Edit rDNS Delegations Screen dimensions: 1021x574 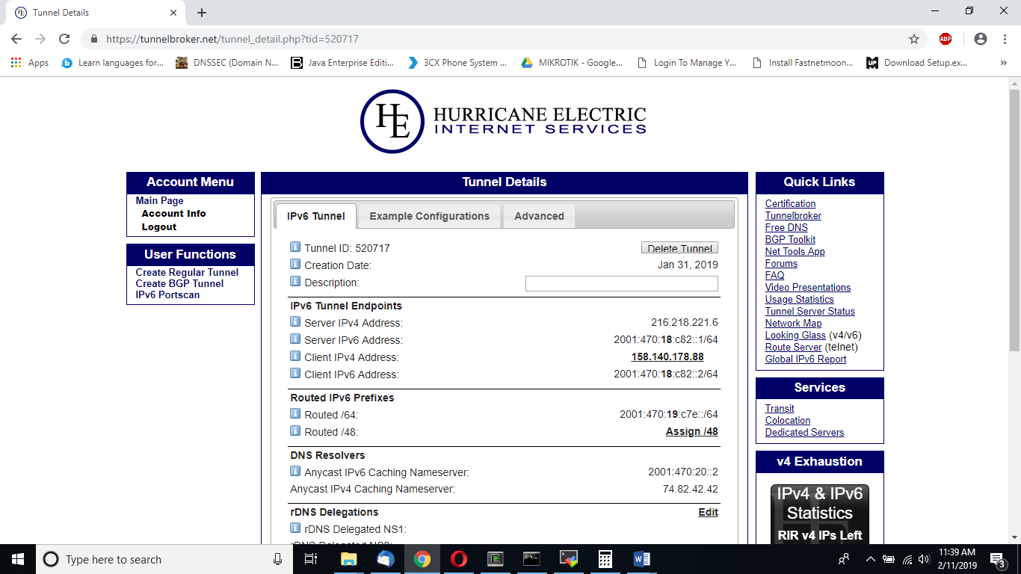coord(708,512)
